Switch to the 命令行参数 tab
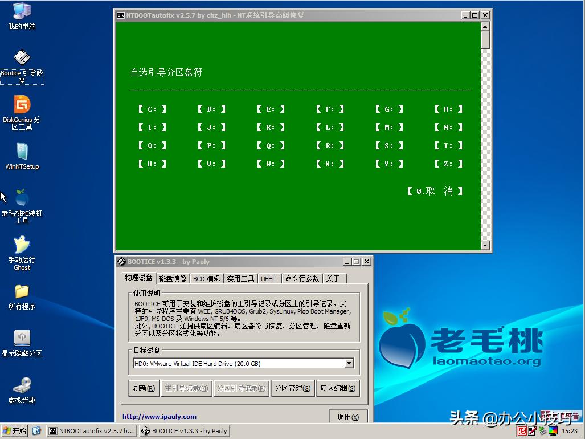The height and width of the screenshot is (439, 585). (x=302, y=278)
